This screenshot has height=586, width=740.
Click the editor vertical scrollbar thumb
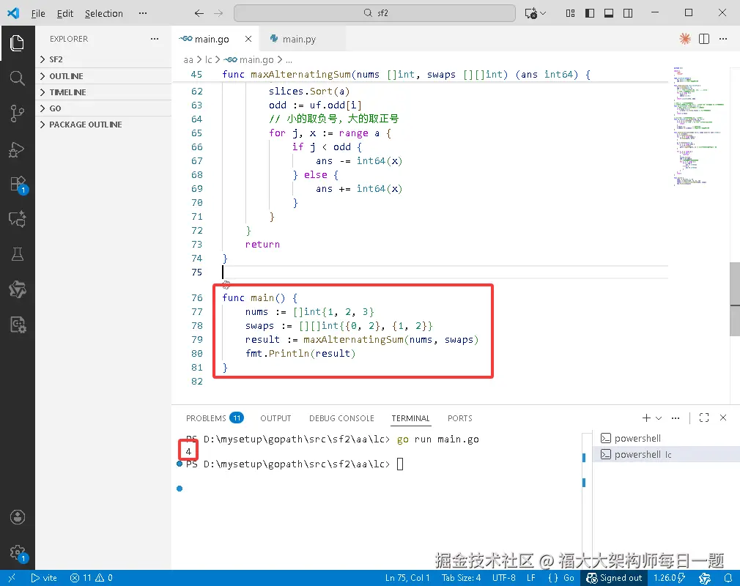pyautogui.click(x=735, y=299)
